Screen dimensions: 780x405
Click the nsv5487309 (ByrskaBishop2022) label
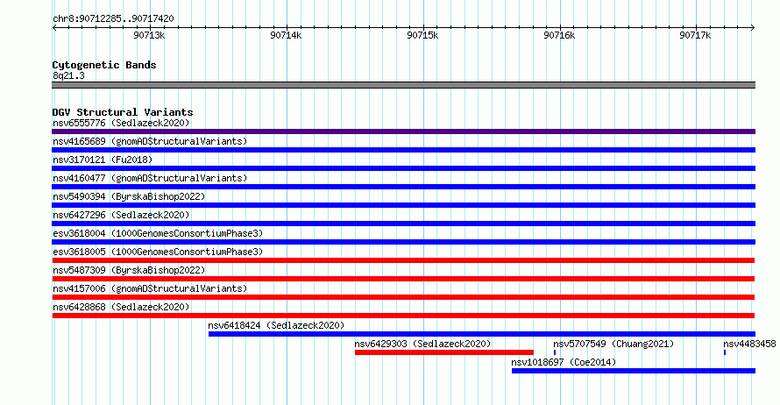click(x=129, y=270)
